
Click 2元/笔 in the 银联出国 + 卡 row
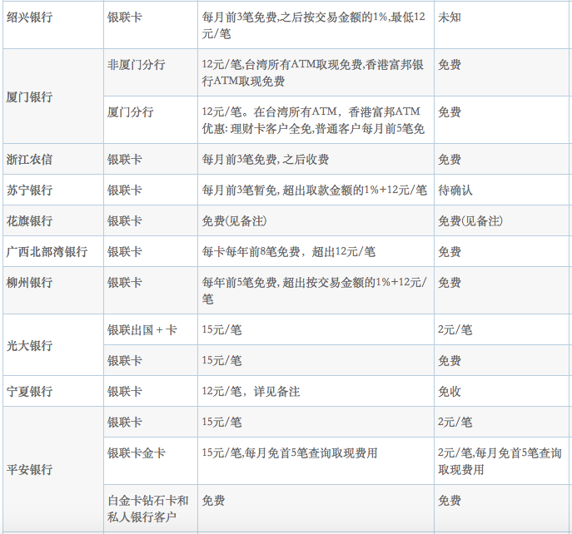tap(455, 330)
